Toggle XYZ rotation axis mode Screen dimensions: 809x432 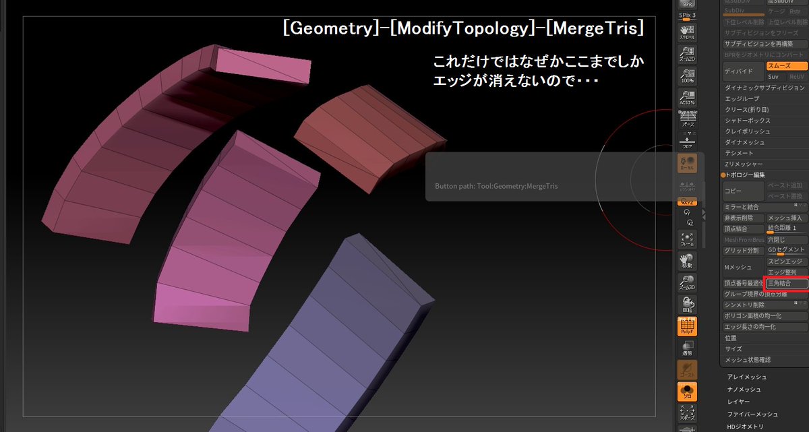pyautogui.click(x=688, y=202)
